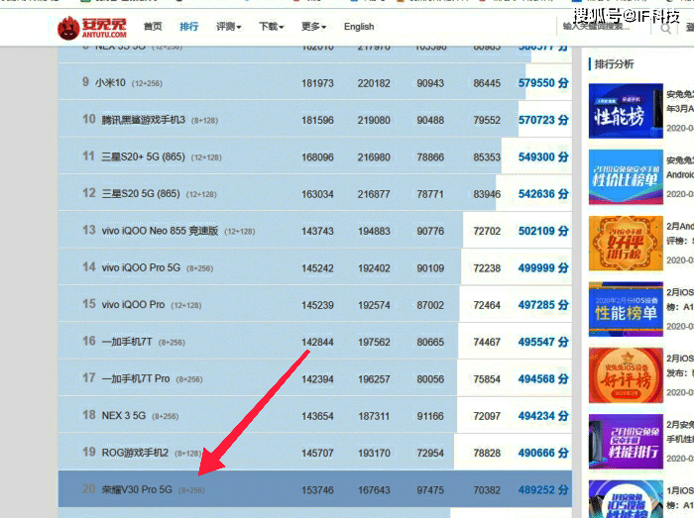Viewport: 694px width, 518px height.
Task: Click total score 542636 分
Action: point(543,193)
